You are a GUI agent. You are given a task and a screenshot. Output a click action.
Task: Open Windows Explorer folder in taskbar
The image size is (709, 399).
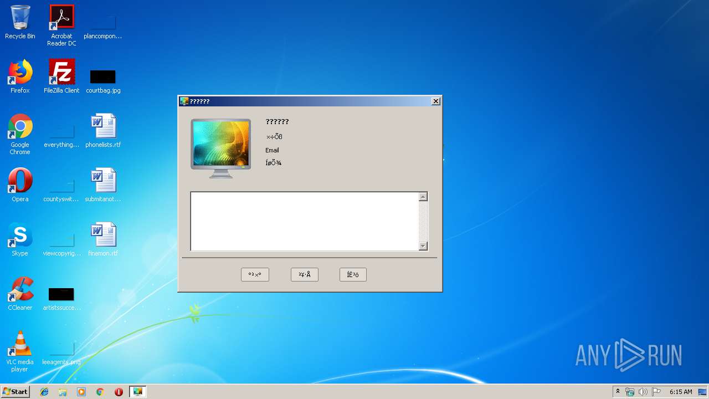tap(63, 392)
